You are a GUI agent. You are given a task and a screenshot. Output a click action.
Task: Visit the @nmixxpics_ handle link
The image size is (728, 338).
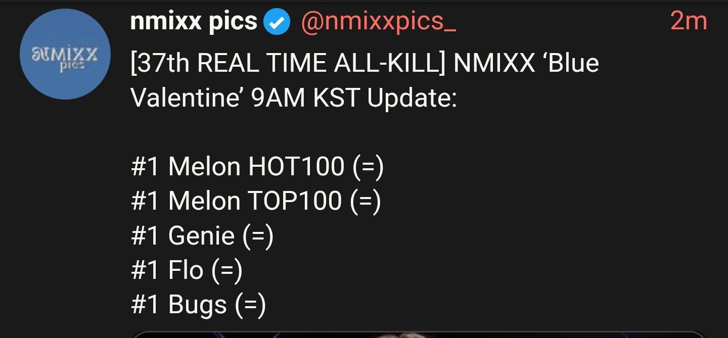click(x=378, y=22)
